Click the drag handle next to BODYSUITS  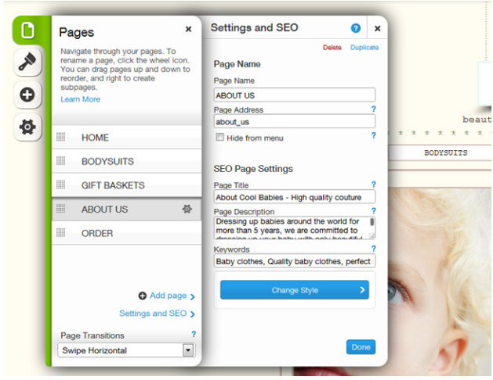pyautogui.click(x=60, y=161)
